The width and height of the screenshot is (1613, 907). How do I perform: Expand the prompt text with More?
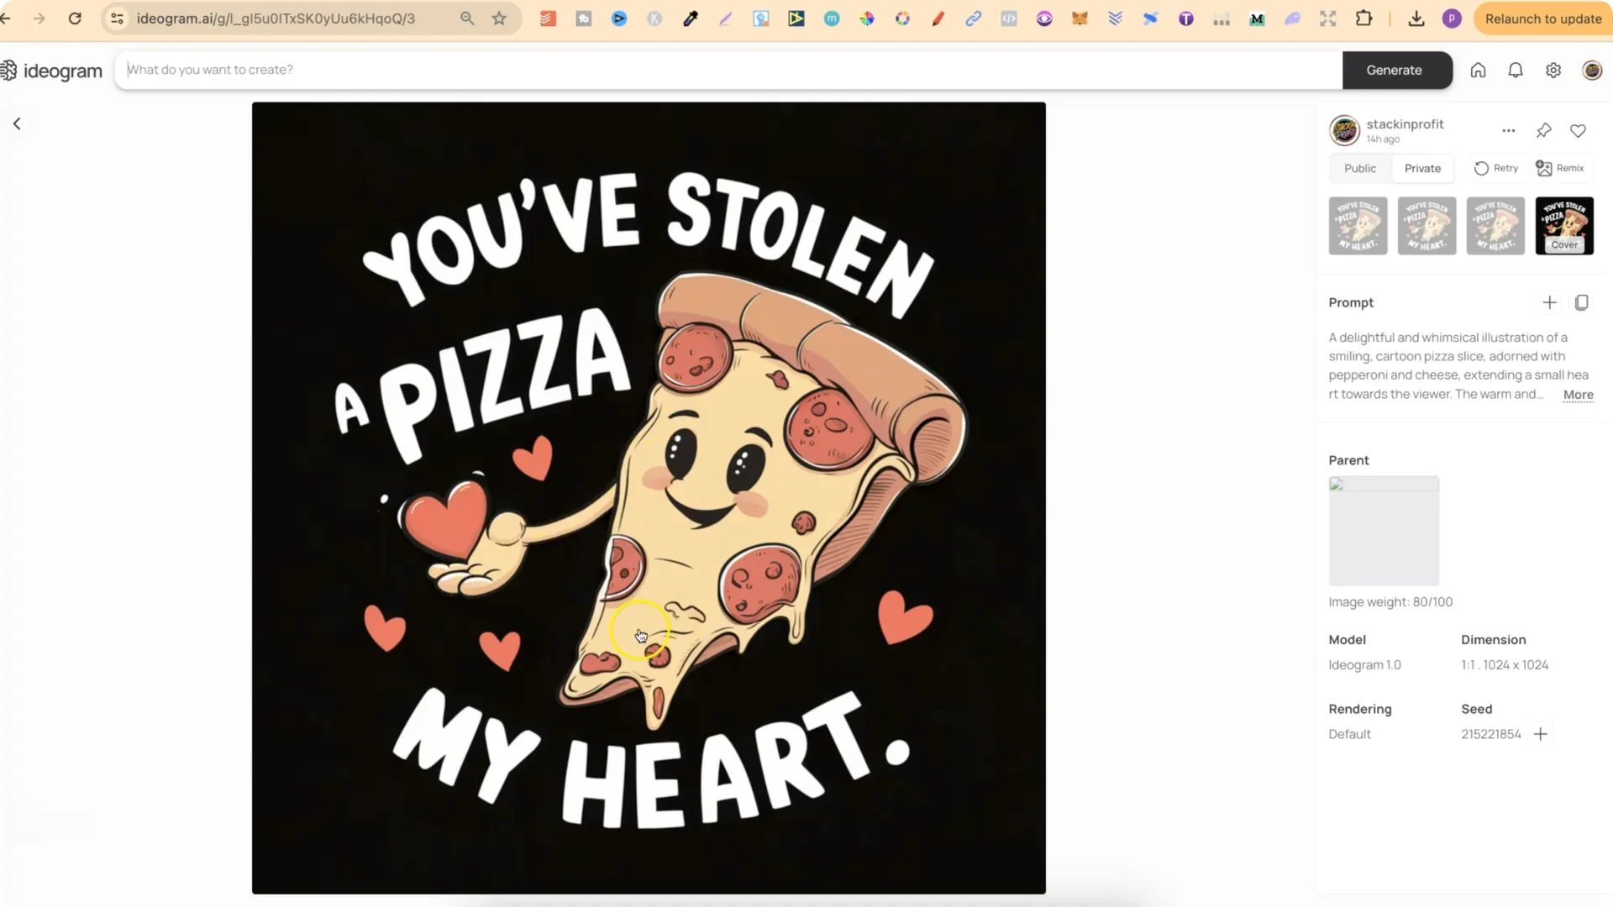1578,395
